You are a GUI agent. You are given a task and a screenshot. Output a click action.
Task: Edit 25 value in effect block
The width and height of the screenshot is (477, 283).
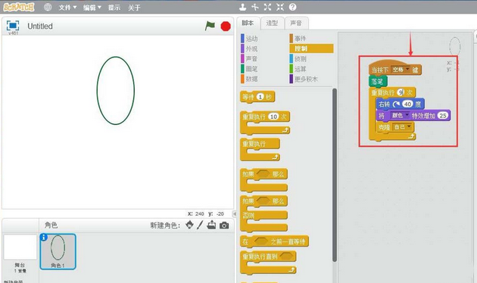(443, 116)
